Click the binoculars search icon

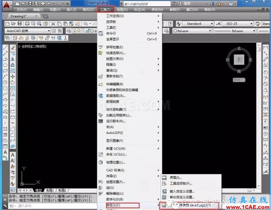point(174,4)
